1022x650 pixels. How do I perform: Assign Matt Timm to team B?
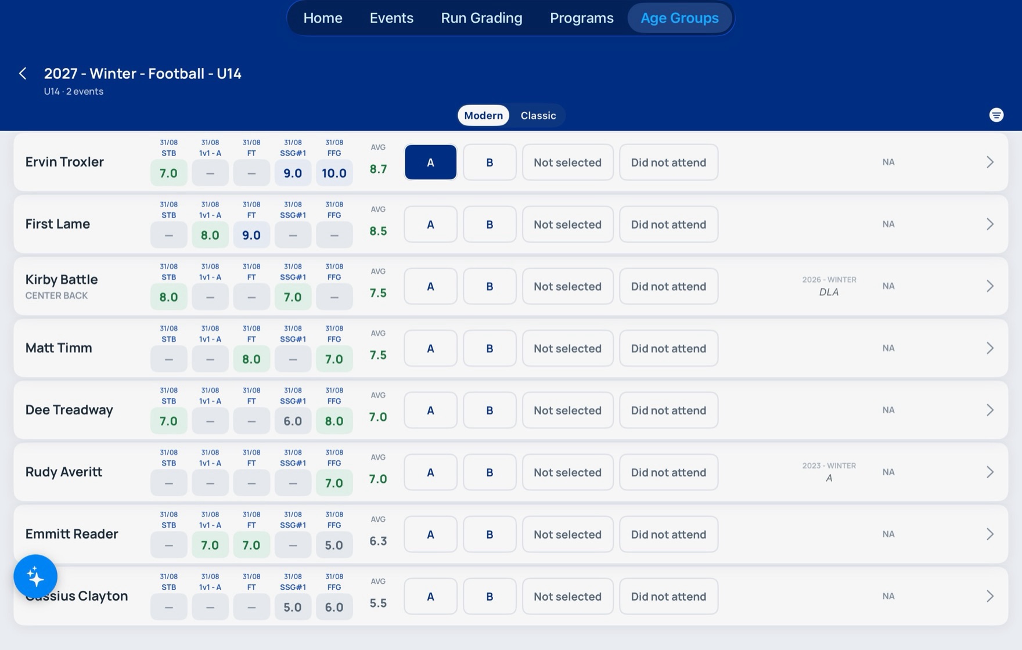pyautogui.click(x=490, y=348)
